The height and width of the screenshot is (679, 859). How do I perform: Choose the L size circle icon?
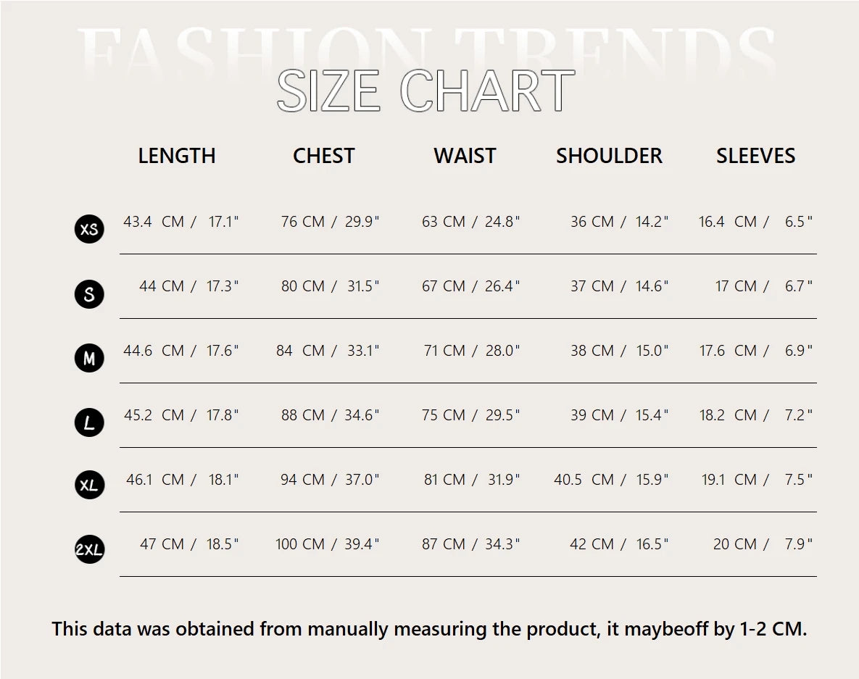pos(89,422)
